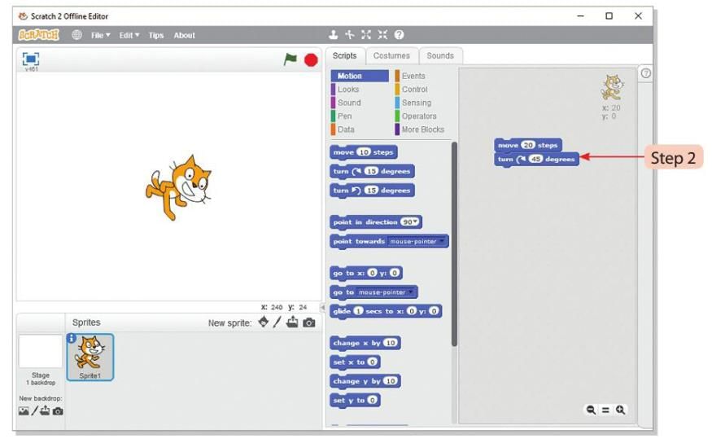Open the language globe menu
Viewport: 712px width, 443px height.
tap(76, 35)
